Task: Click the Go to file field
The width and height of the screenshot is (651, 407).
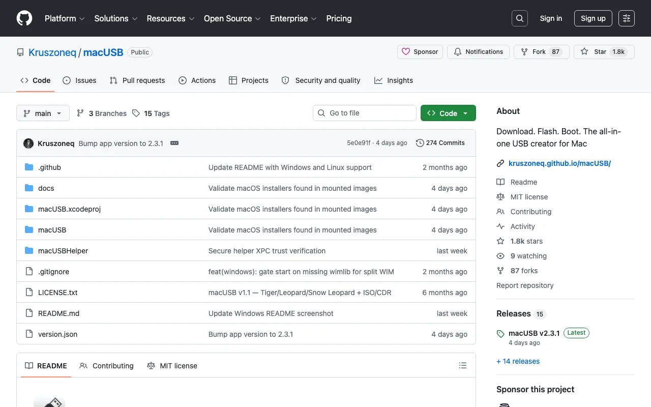Action: tap(365, 113)
